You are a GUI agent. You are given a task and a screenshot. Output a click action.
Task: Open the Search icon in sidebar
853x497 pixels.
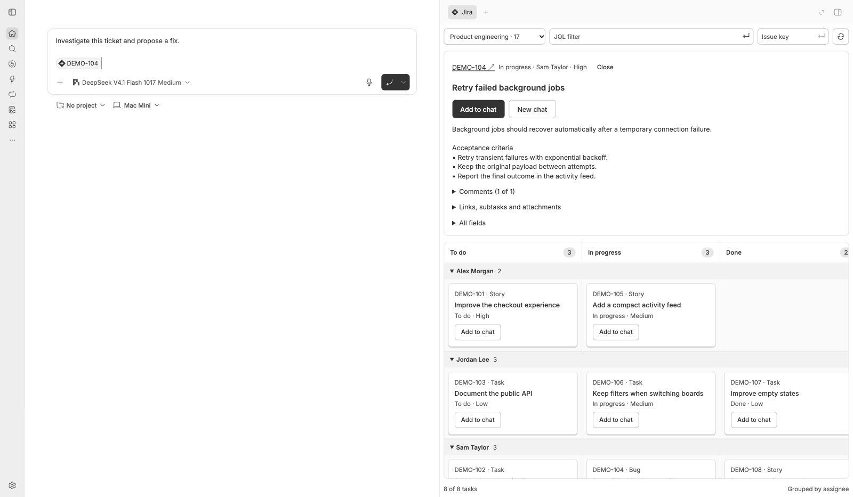pos(12,49)
